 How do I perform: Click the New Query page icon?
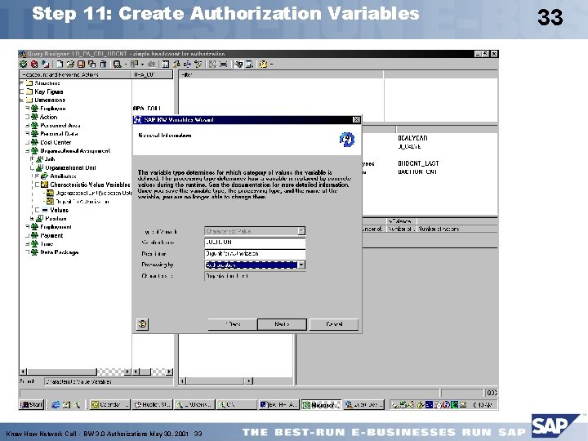pos(60,65)
